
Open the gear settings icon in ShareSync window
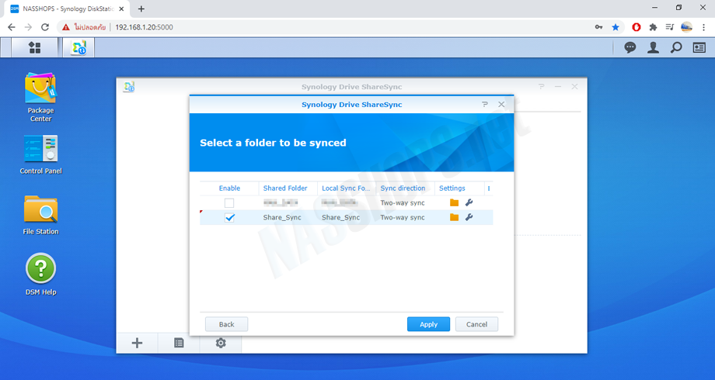221,343
